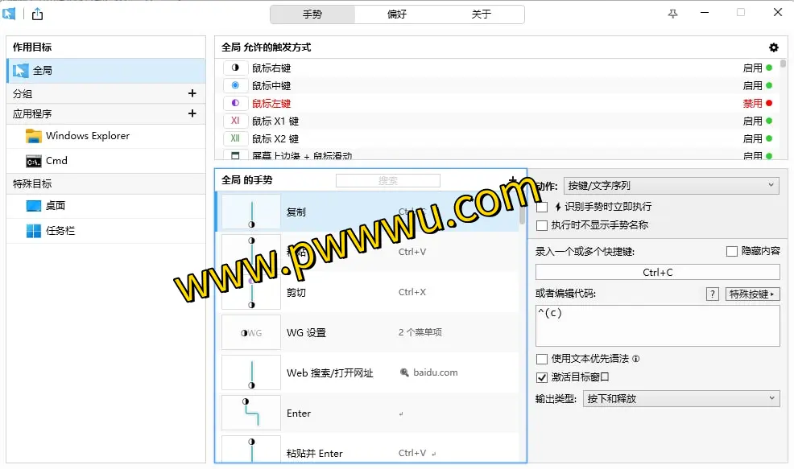Click the share/export icon top left
The height and width of the screenshot is (469, 794).
tap(35, 13)
